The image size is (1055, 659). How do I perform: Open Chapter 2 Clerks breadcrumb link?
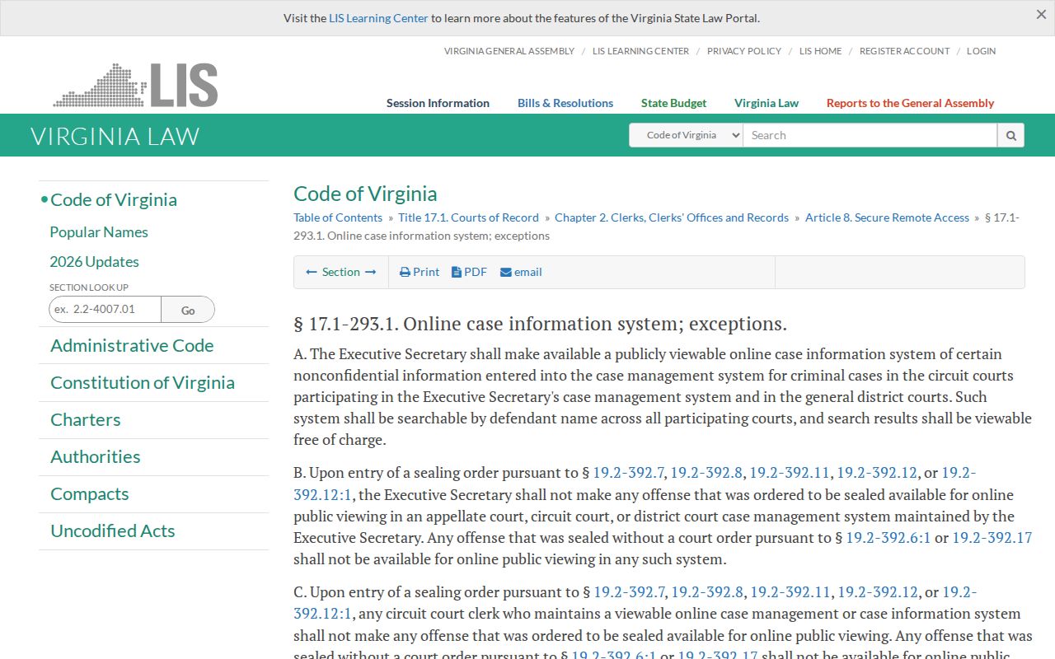click(672, 217)
